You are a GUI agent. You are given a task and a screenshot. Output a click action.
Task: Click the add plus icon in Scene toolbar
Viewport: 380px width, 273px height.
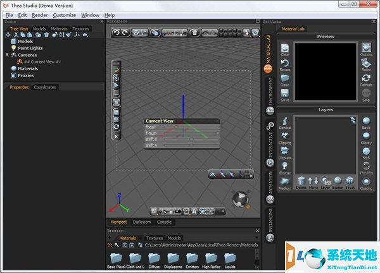pyautogui.click(x=8, y=35)
